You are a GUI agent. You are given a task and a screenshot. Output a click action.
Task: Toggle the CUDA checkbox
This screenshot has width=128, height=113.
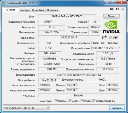pos(70,101)
